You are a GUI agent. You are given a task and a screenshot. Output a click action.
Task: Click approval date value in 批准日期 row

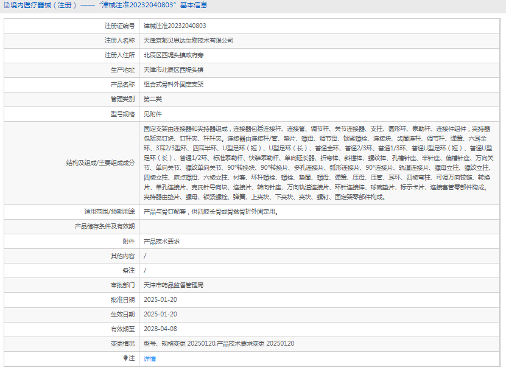pos(160,299)
